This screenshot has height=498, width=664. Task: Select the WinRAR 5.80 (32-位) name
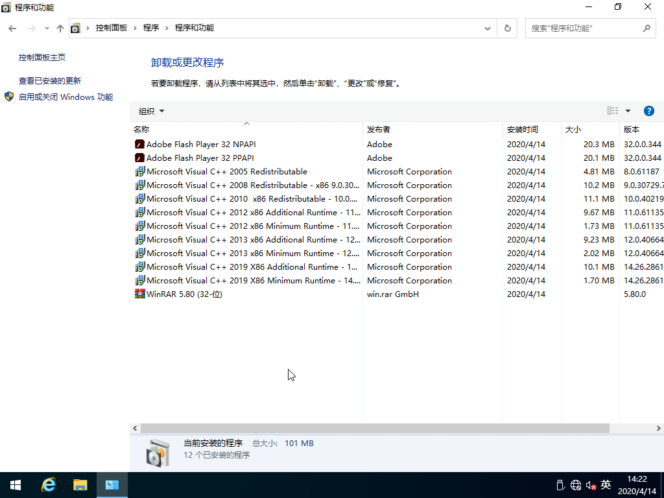pos(185,294)
